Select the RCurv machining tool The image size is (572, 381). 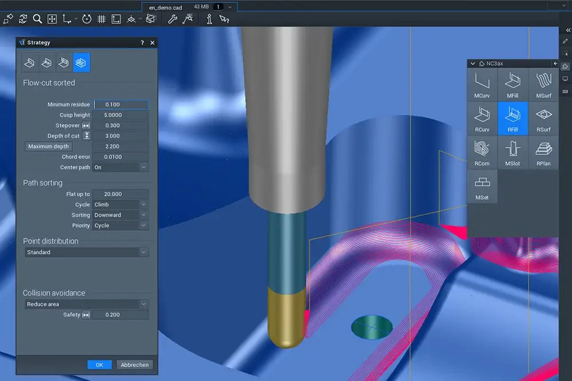click(x=482, y=118)
